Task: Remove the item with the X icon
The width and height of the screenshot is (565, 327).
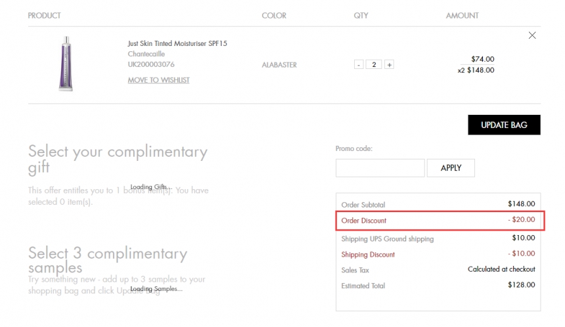Action: (x=532, y=35)
